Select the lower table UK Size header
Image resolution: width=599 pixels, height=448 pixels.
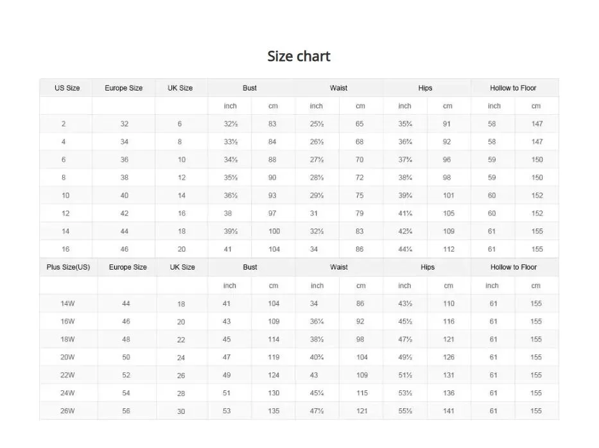[x=182, y=267]
